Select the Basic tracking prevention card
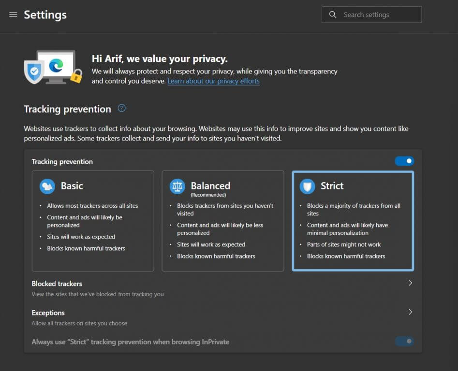 93,221
